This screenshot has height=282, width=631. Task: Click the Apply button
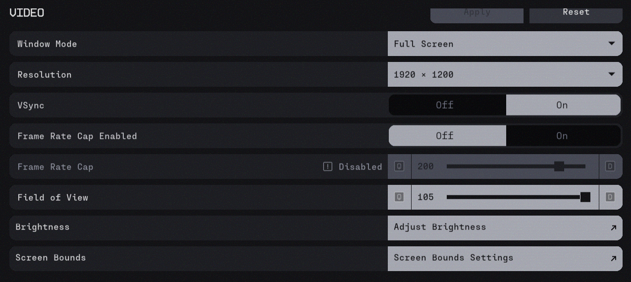tap(476, 13)
